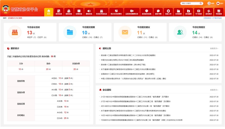Click the 未办结: 12 件 row
Screen dimensions: 225x129
click(62, 112)
